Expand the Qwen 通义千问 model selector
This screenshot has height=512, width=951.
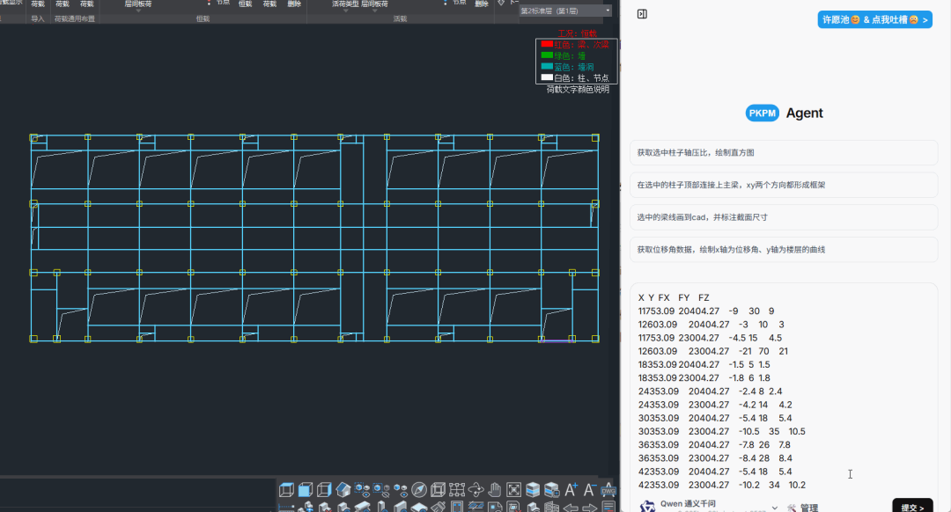click(x=775, y=507)
